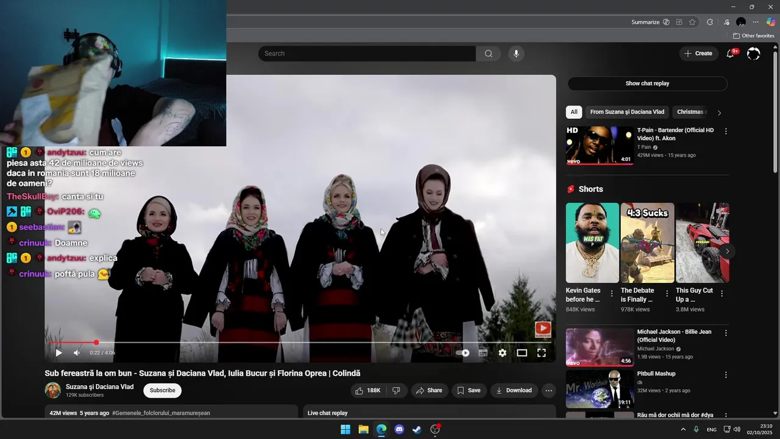
Task: Switch to theater mode
Action: point(522,352)
